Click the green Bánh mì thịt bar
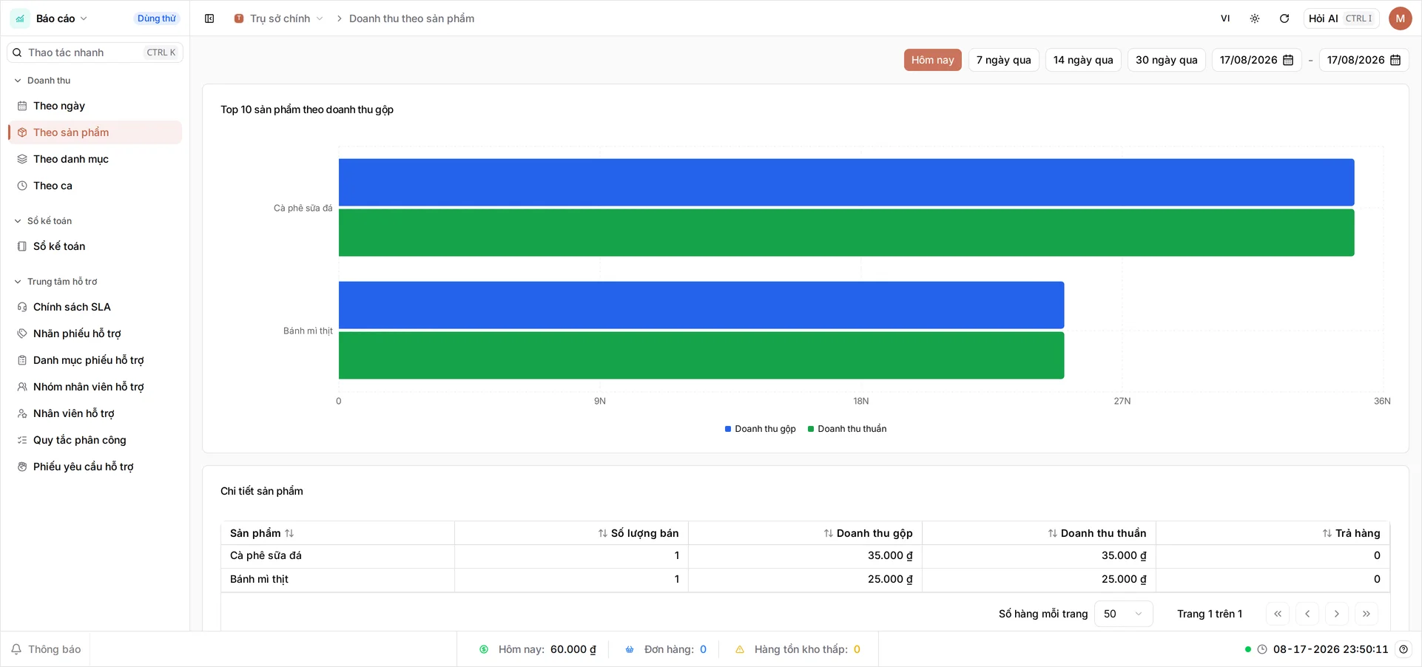The image size is (1422, 667). pos(701,356)
